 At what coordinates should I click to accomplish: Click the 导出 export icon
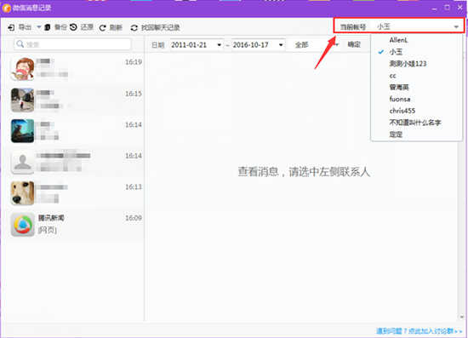click(11, 28)
